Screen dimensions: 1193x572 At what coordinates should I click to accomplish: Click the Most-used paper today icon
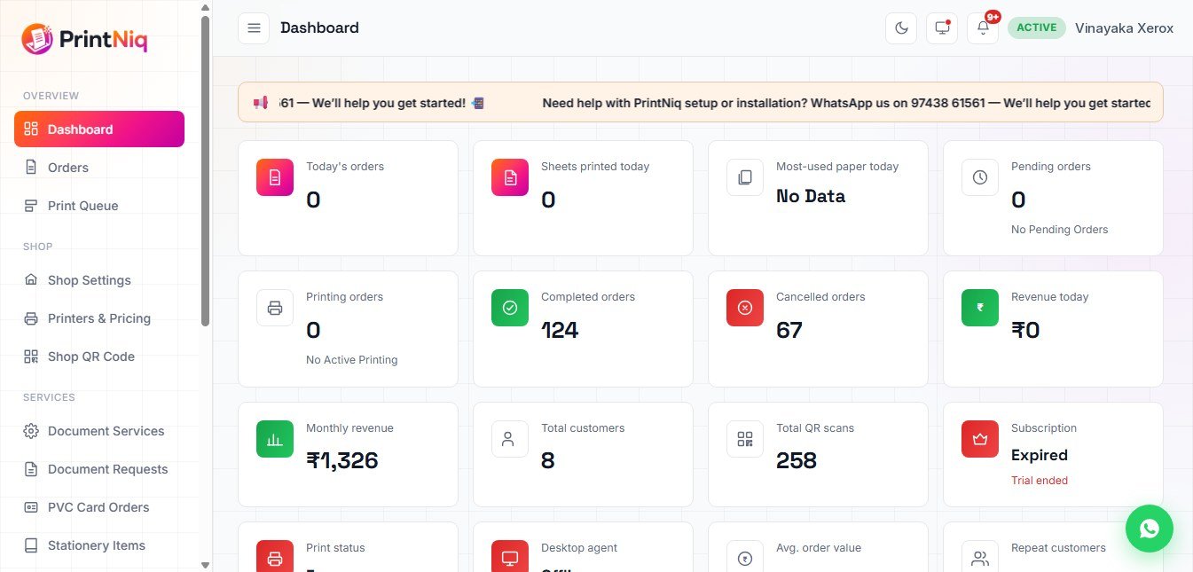point(745,177)
